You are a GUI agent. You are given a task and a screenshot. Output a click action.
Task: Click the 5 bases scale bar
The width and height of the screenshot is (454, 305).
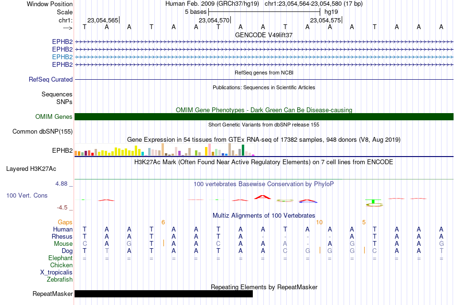tap(264, 12)
